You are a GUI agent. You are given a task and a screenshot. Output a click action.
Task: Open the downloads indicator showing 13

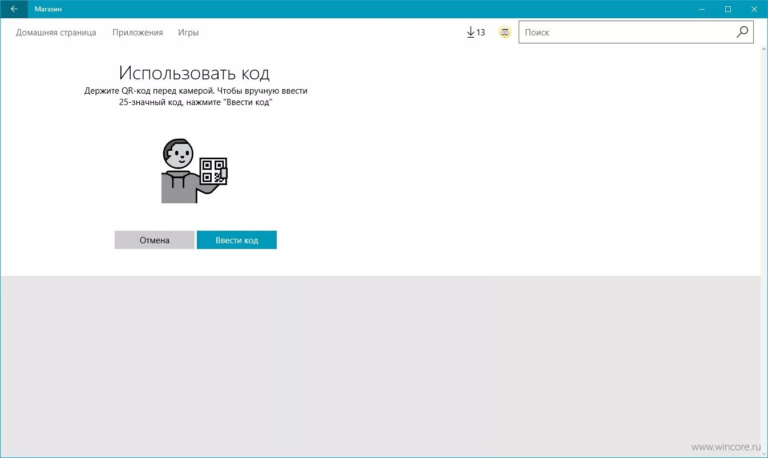tap(476, 33)
